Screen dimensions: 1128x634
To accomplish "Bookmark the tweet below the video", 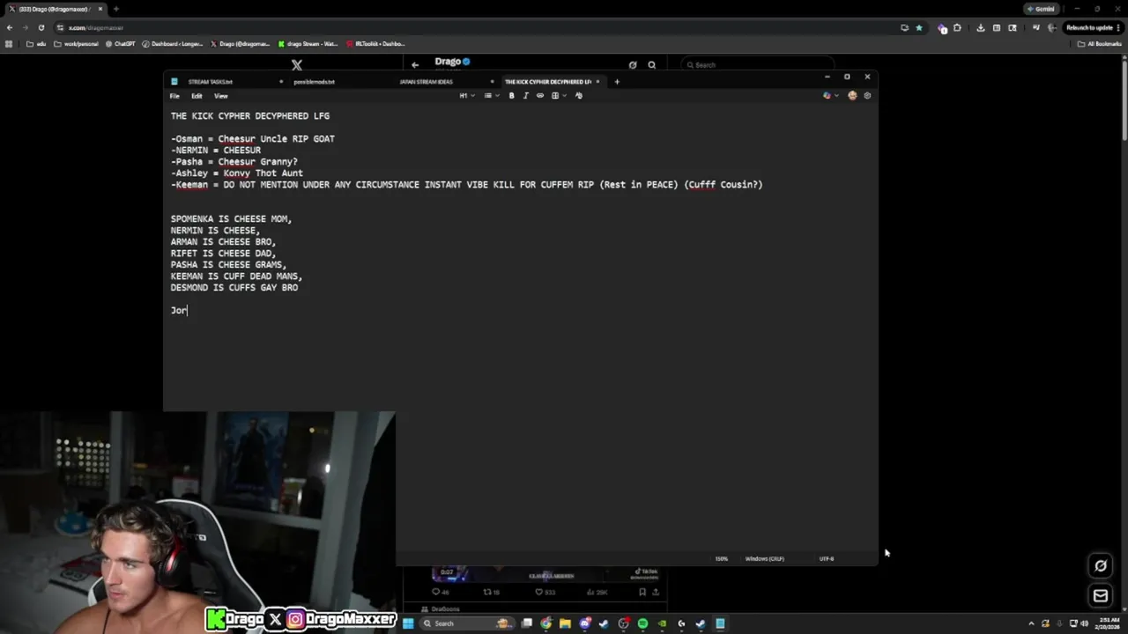I will [642, 593].
